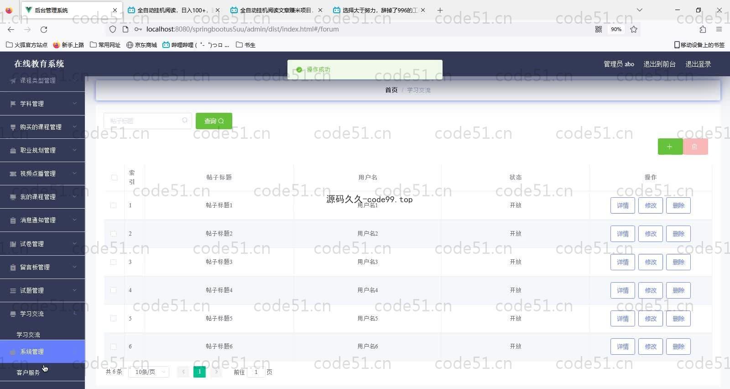Click the monitor icon beside 我的课程管理

tap(13, 197)
